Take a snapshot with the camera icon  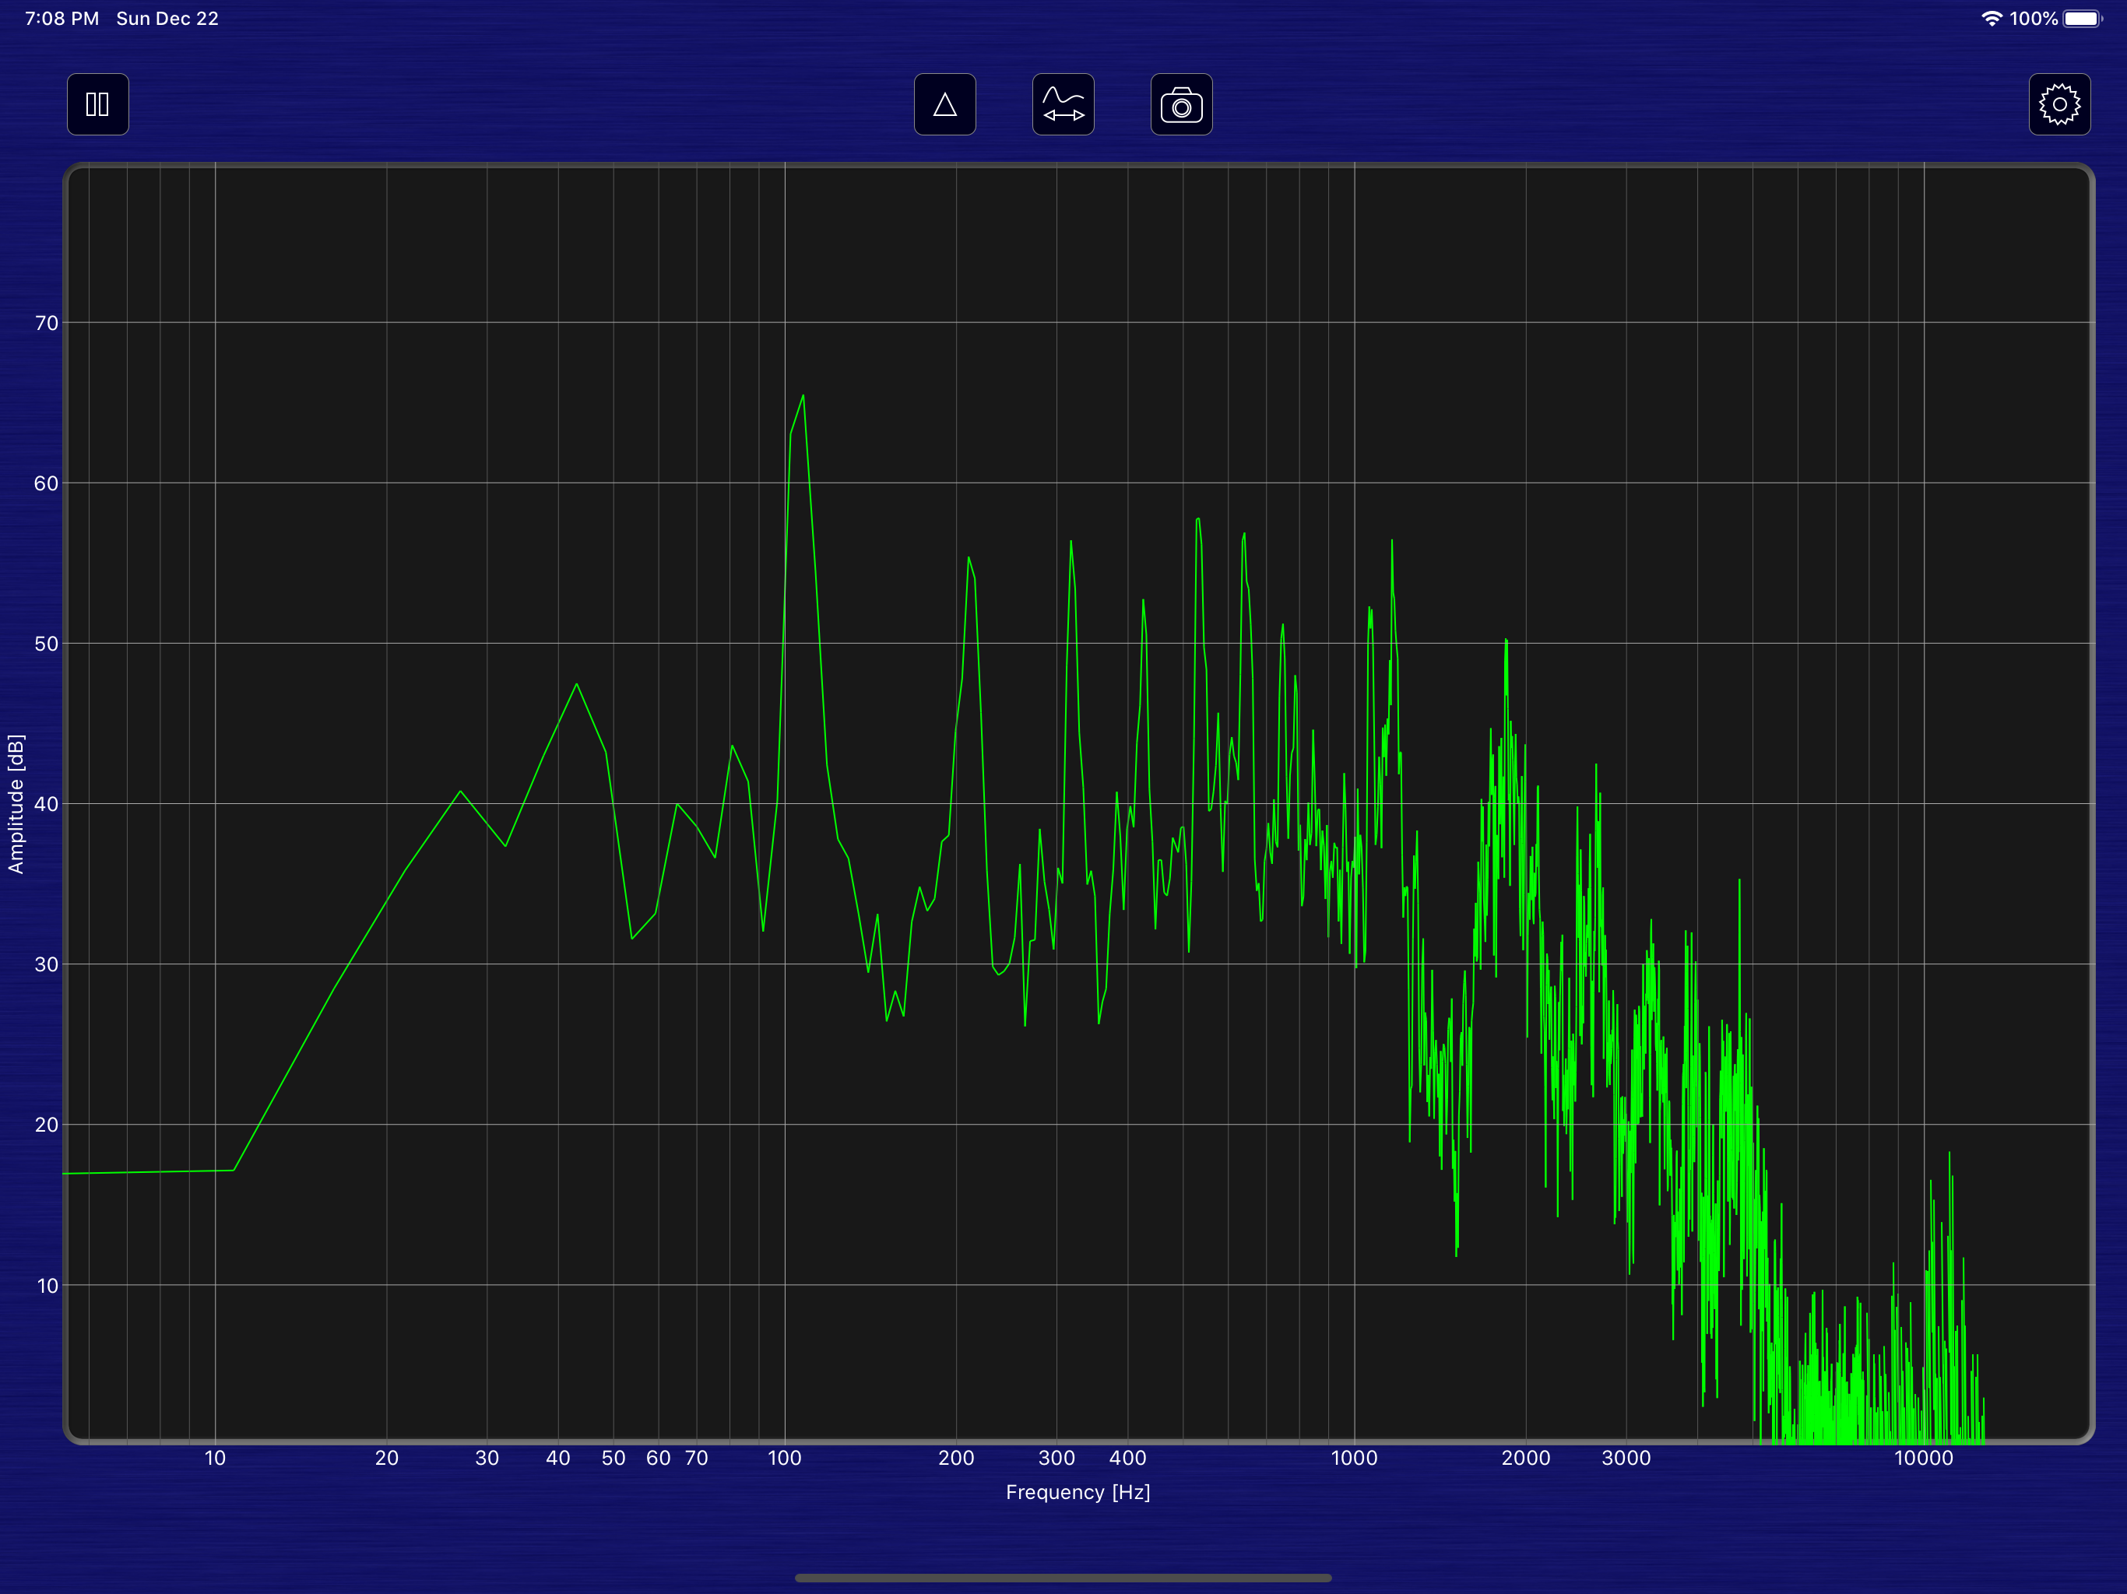click(1181, 104)
